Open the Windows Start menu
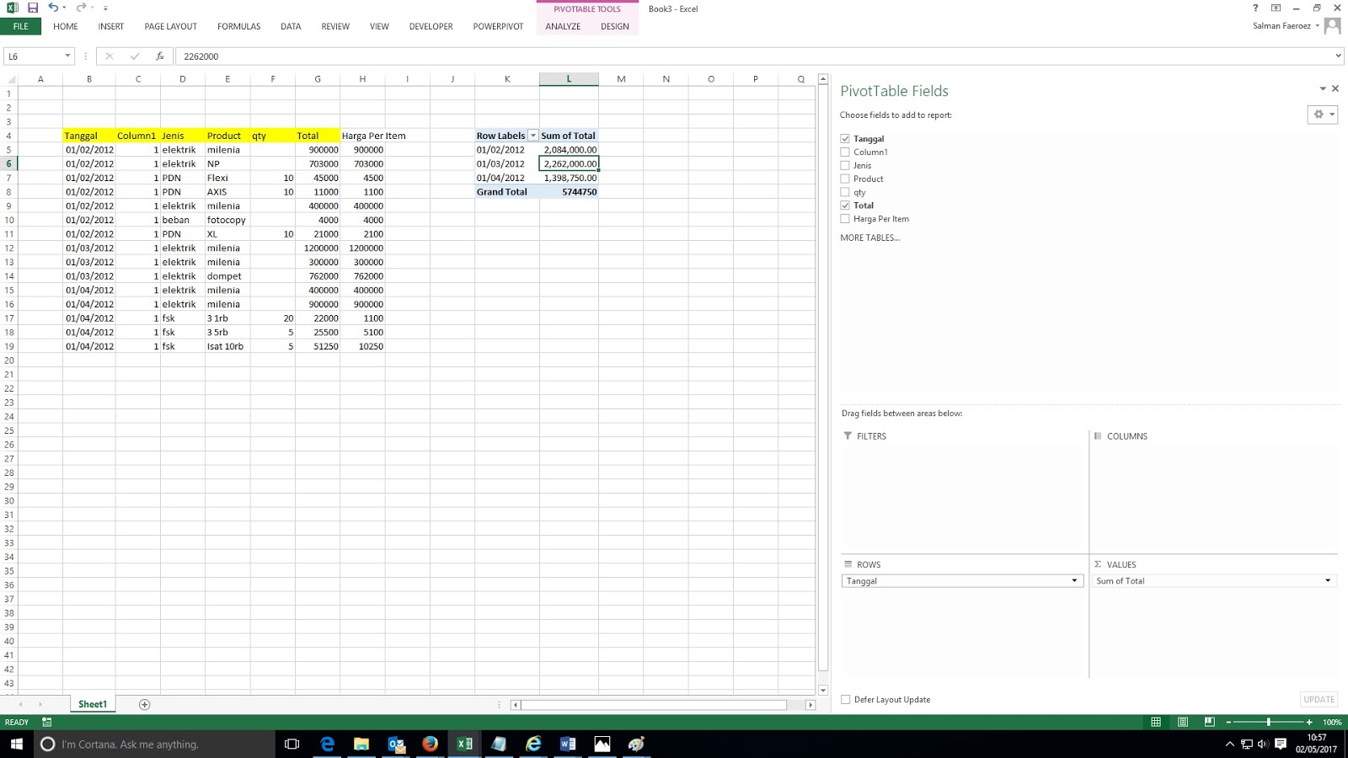Image resolution: width=1348 pixels, height=758 pixels. (17, 744)
